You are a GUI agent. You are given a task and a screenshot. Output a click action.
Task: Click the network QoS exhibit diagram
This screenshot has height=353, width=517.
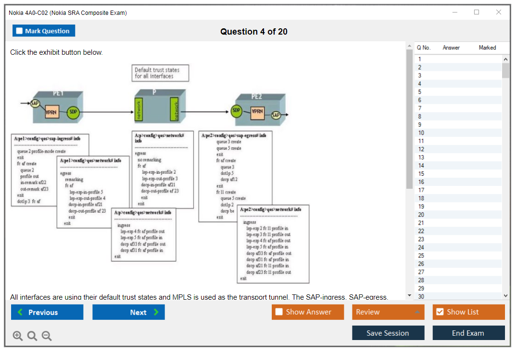159,173
